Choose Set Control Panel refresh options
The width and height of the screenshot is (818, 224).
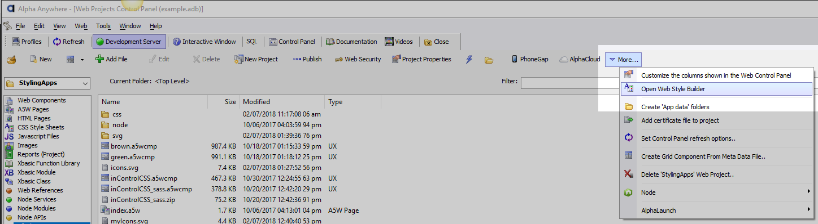pos(716,138)
